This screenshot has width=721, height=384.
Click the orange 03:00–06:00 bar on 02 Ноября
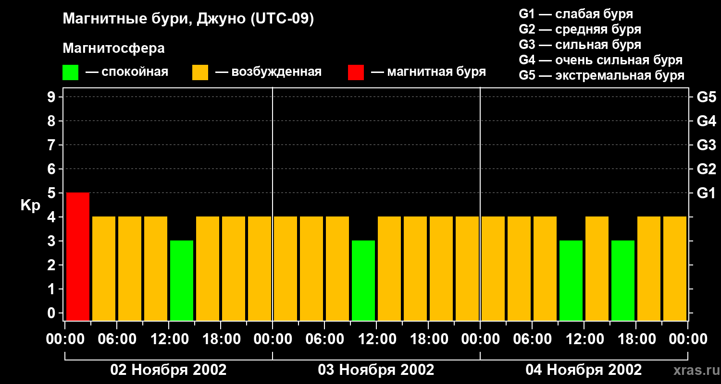104,268
